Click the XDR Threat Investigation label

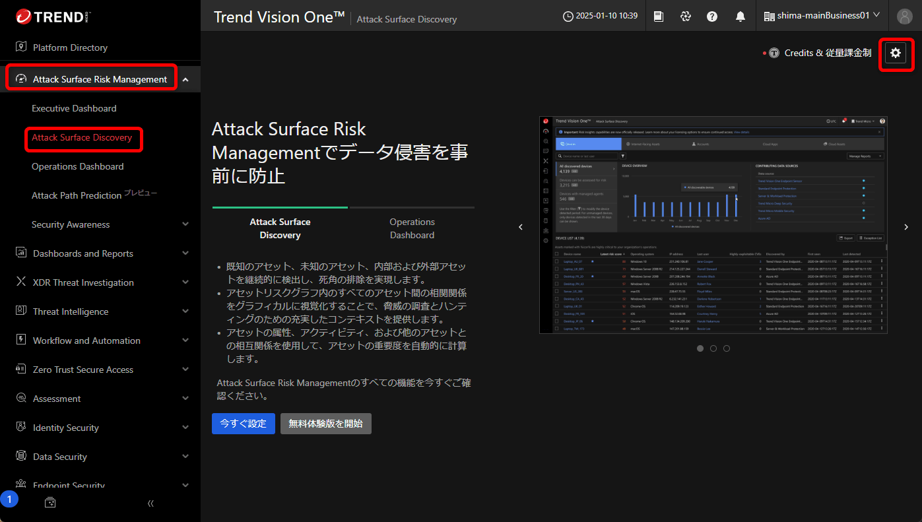83,282
